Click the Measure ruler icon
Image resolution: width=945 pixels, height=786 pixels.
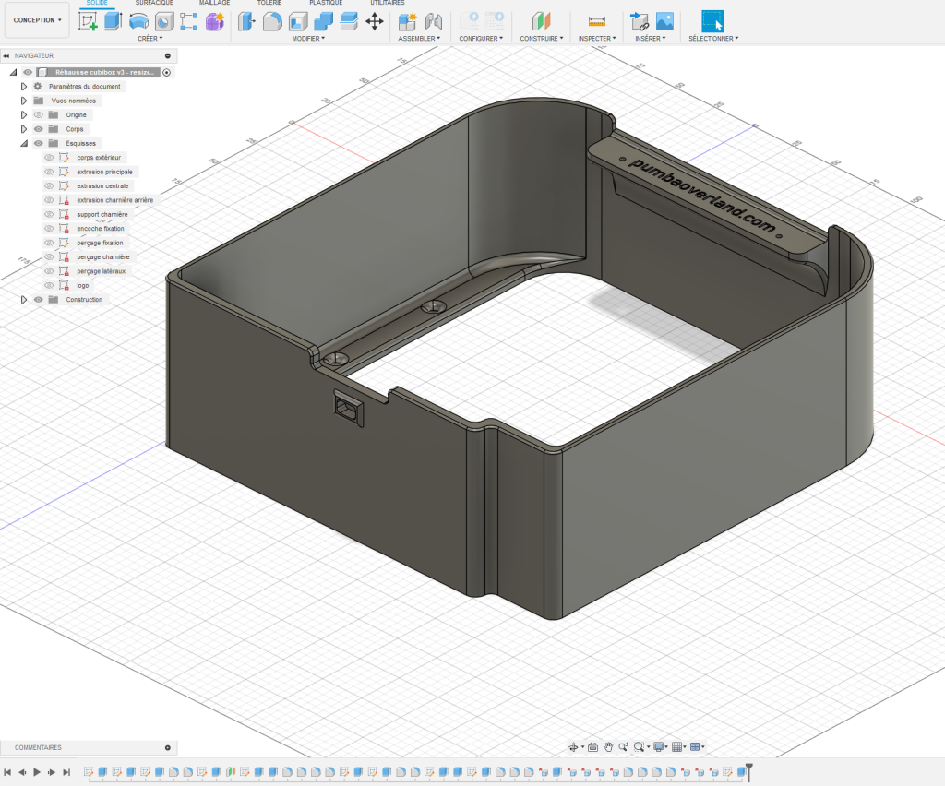click(x=597, y=22)
